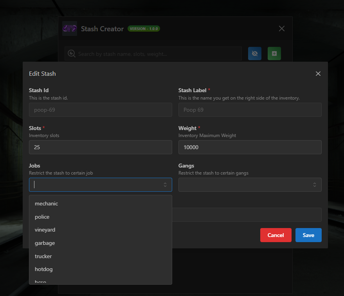This screenshot has width=344, height=296.
Task: Click the purple Stash Creator logo icon
Action: tap(69, 28)
